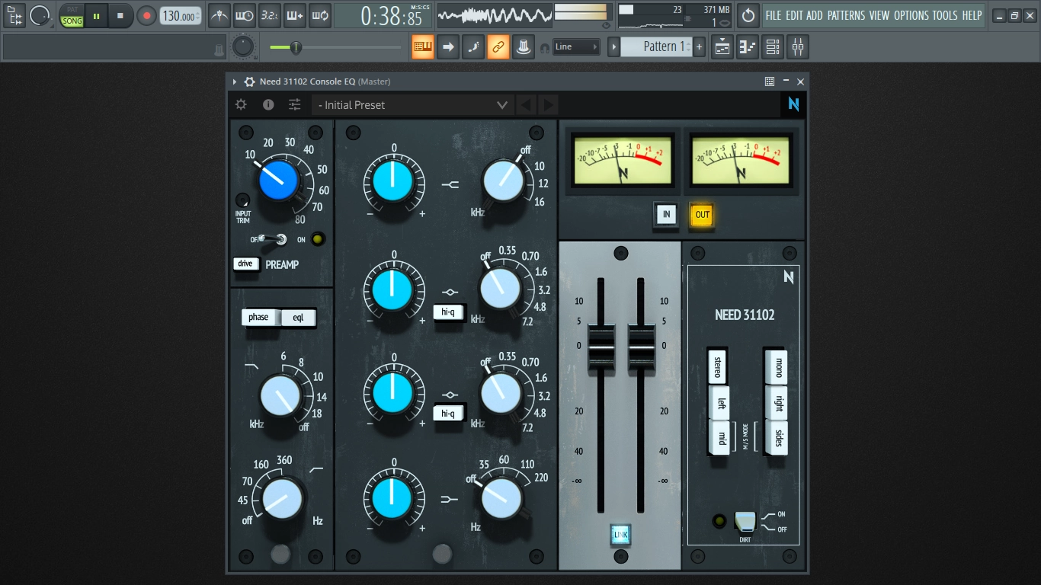Open the Channel rack view icon

[x=773, y=47]
